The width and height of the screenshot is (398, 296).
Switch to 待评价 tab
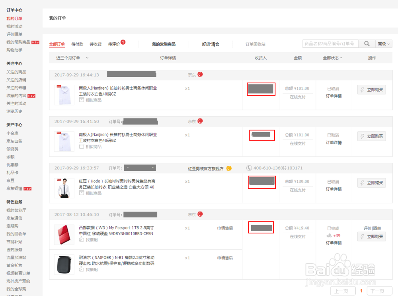pos(114,44)
